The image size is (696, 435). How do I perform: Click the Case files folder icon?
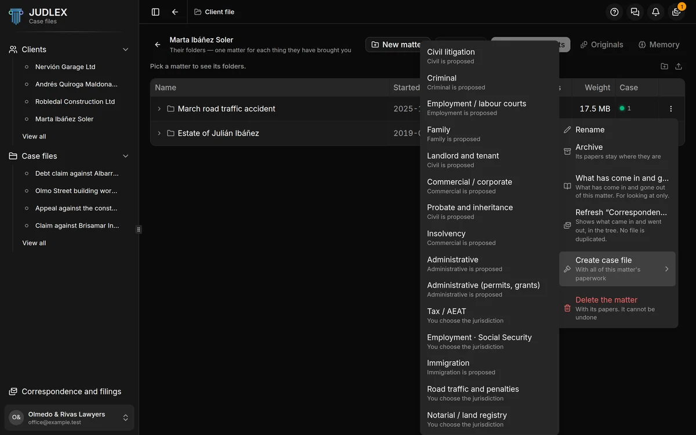click(13, 156)
